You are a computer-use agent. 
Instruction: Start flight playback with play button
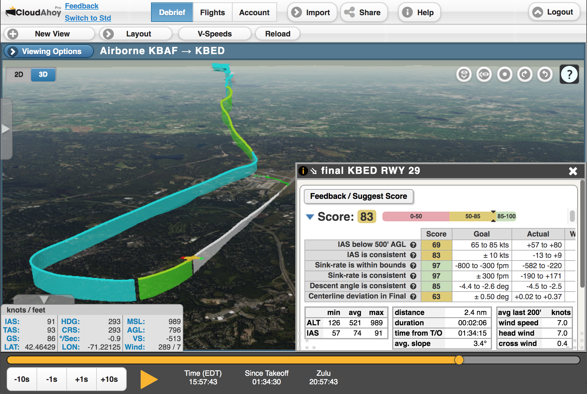pos(149,379)
